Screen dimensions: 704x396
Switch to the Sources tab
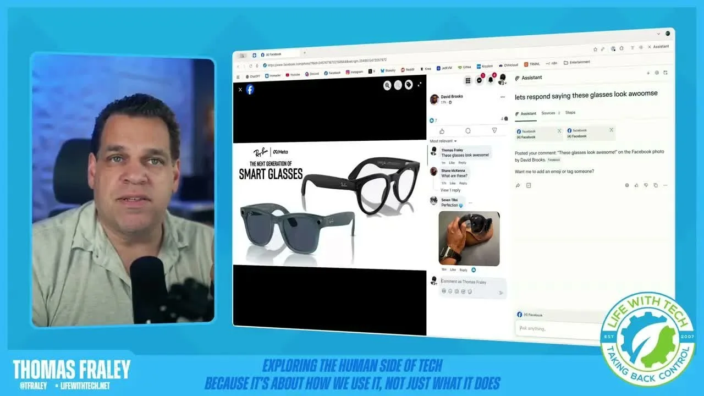point(551,113)
